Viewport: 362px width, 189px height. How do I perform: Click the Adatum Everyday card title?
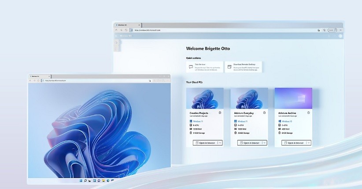point(244,113)
